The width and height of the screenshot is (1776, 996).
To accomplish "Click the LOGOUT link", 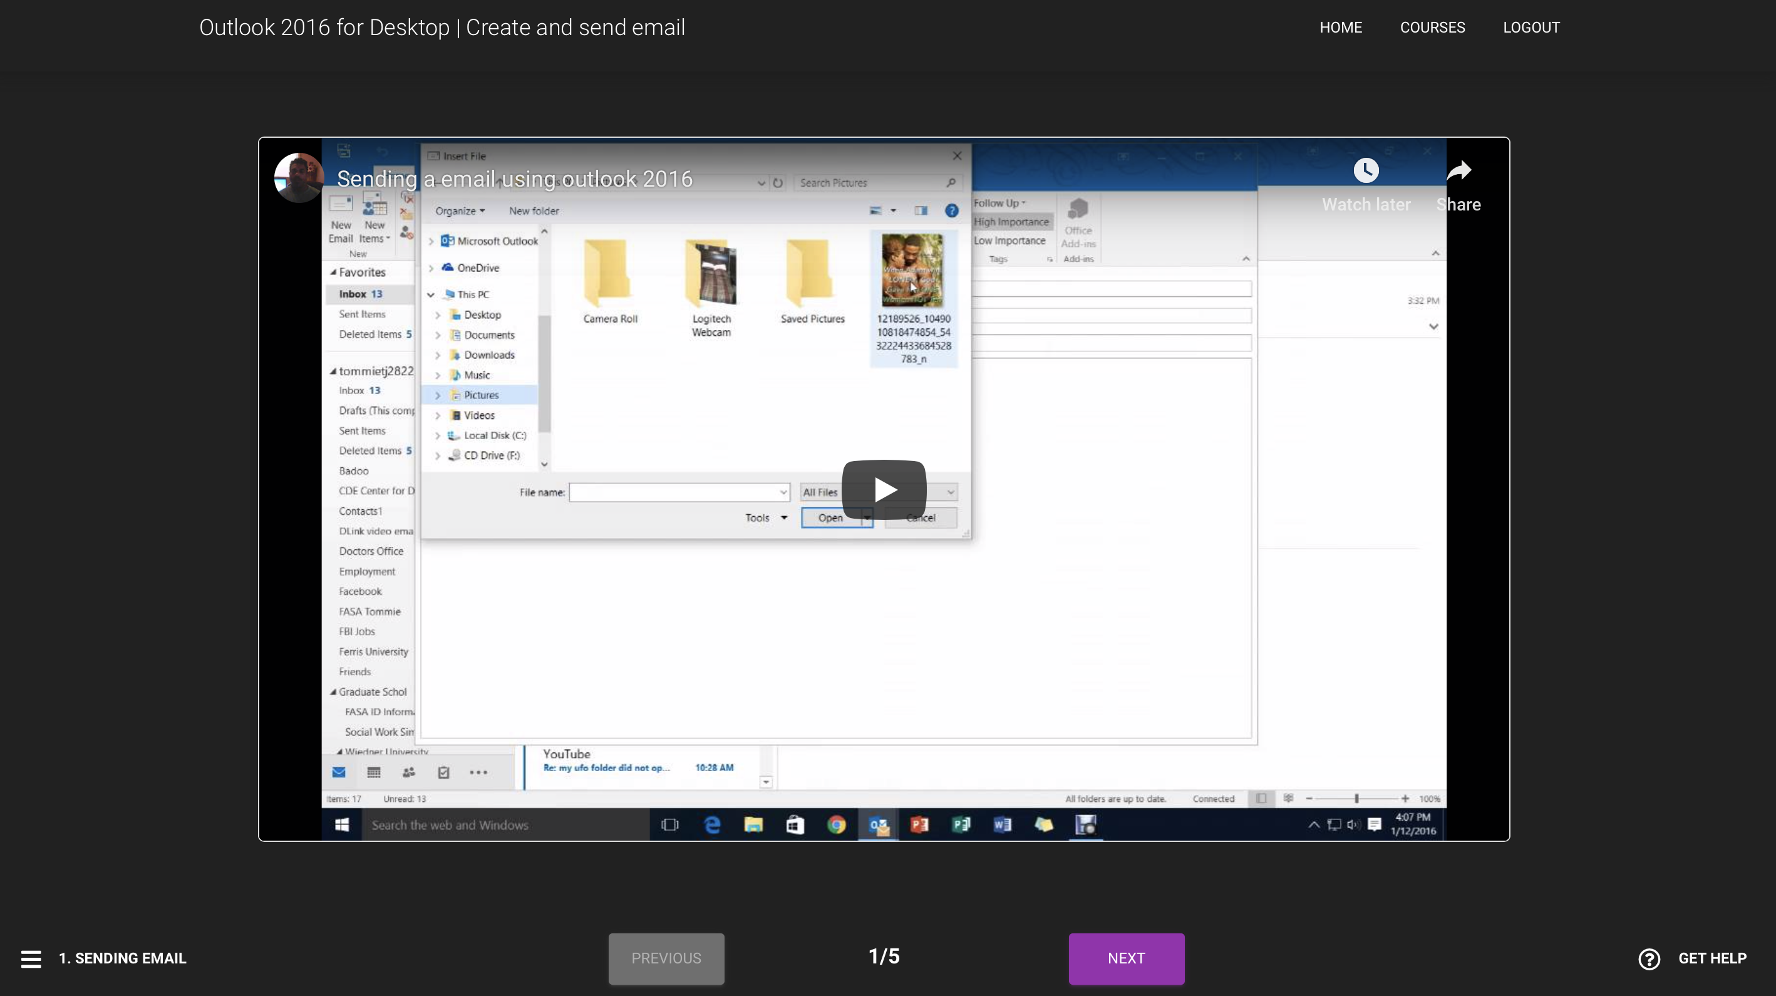I will coord(1531,28).
